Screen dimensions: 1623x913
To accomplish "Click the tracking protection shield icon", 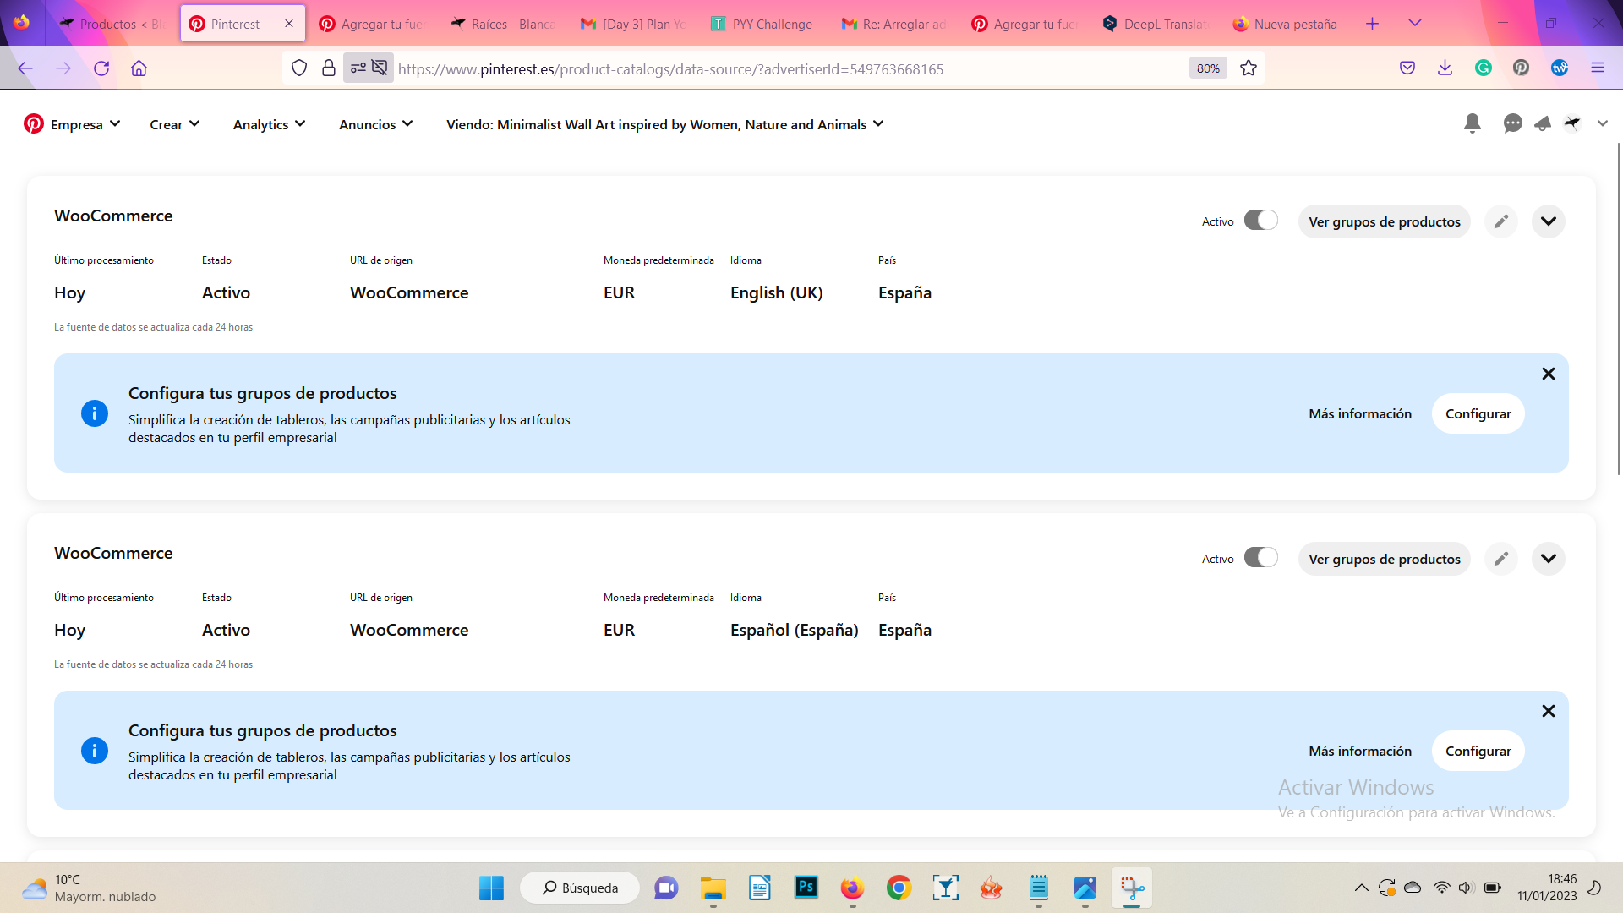I will [299, 68].
